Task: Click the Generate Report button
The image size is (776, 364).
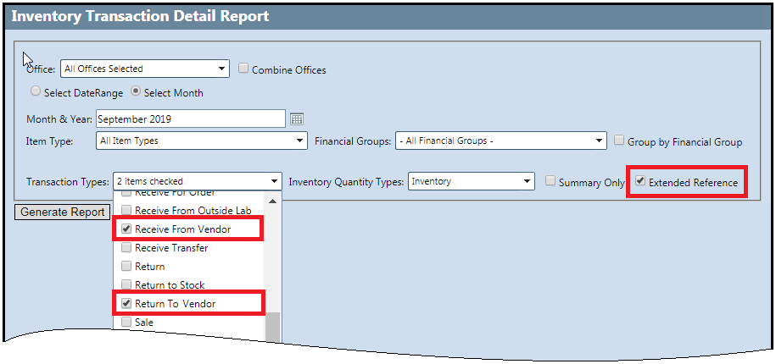Action: pos(63,212)
